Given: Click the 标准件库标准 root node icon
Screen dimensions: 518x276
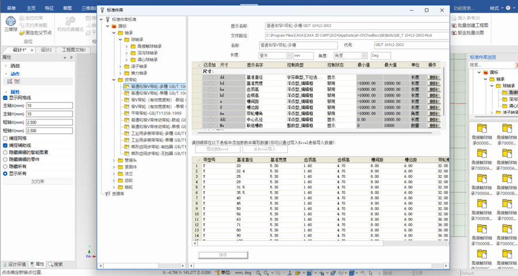Looking at the screenshot, I should (108, 20).
